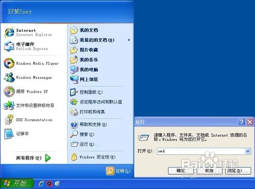Click the 运行 run icon in Start menu
Viewport: 255px width, 189px height.
(74, 144)
